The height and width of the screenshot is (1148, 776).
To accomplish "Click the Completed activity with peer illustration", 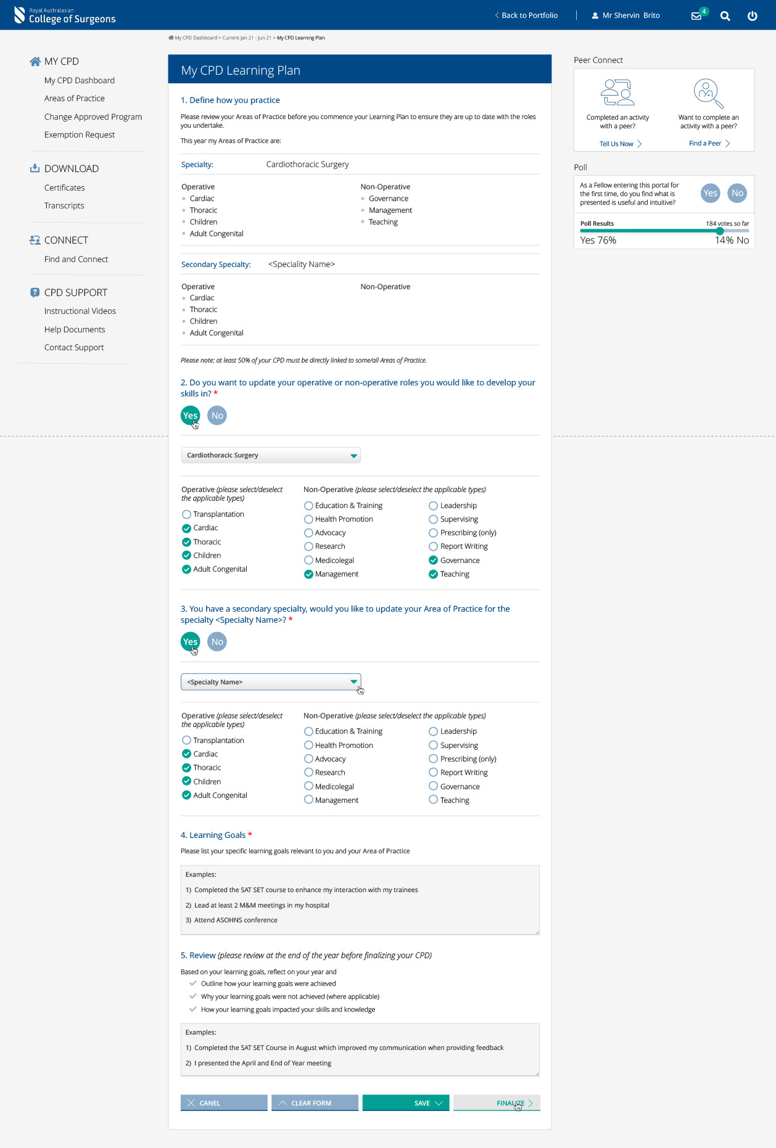I will [x=617, y=92].
